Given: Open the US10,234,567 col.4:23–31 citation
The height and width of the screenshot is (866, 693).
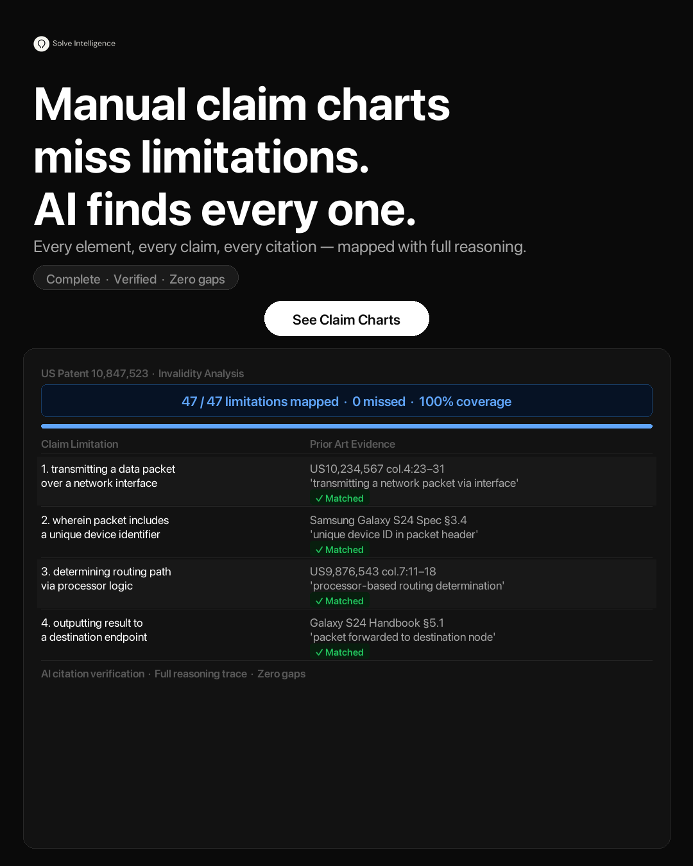Looking at the screenshot, I should [x=377, y=469].
